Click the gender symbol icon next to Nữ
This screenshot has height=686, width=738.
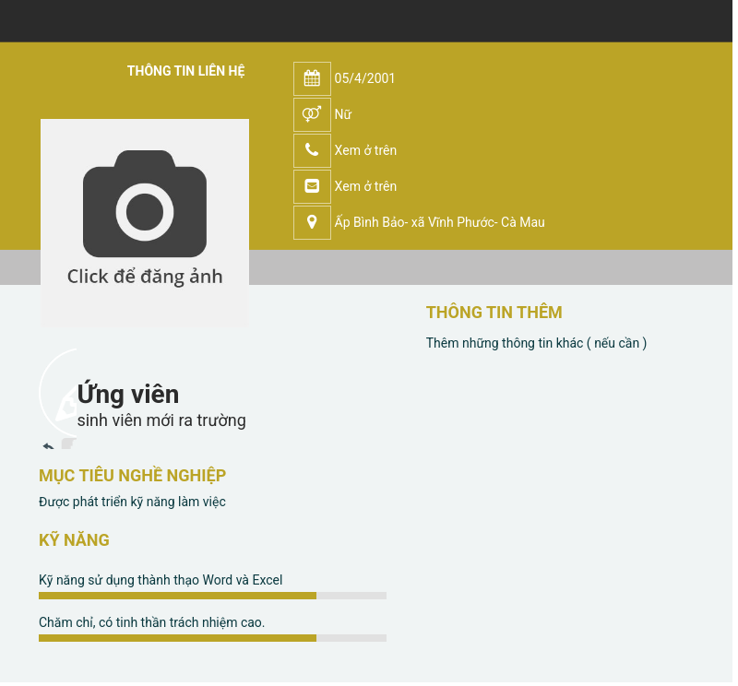click(312, 114)
